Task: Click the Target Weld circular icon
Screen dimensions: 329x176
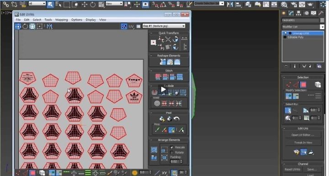Action: click(x=157, y=104)
